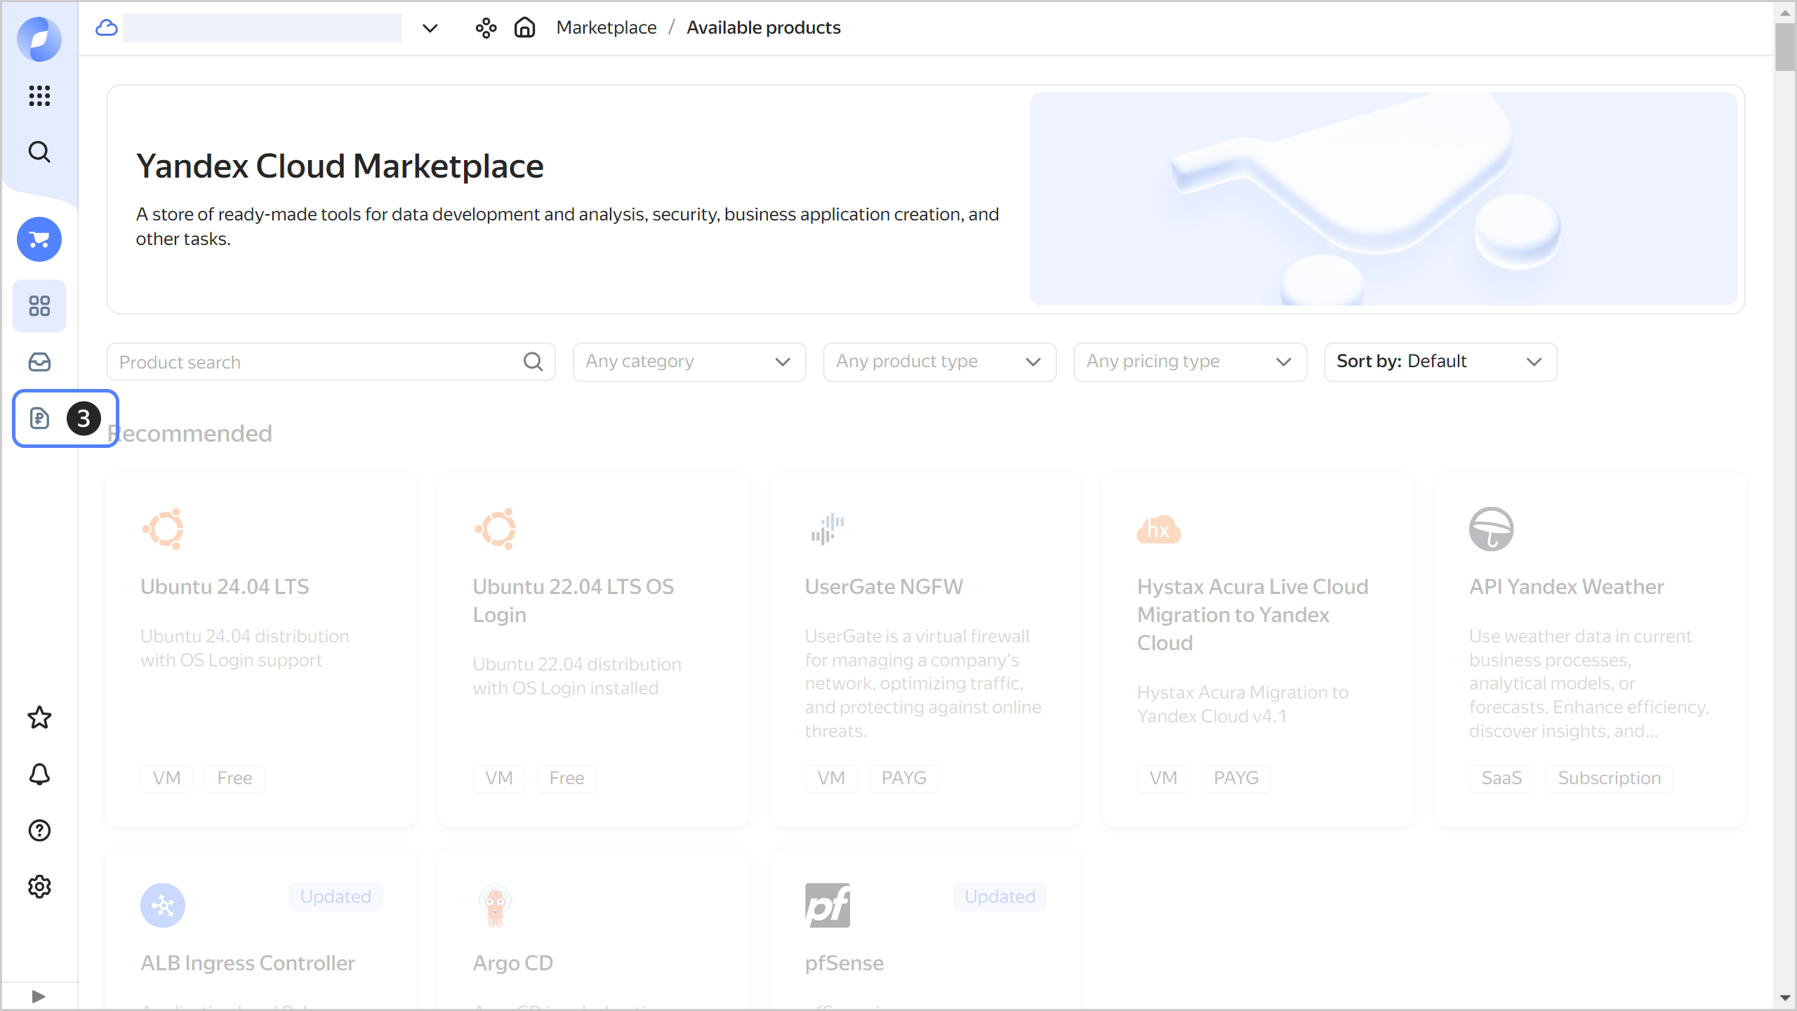The image size is (1797, 1011).
Task: Open notifications bell icon
Action: [x=39, y=774]
